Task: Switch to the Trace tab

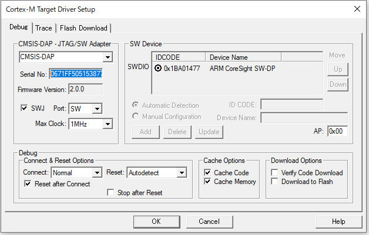Action: (x=43, y=28)
